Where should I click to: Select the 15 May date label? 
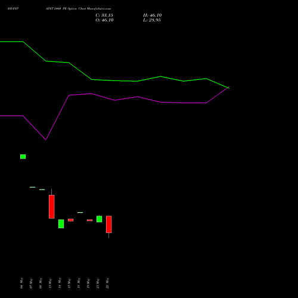69,283
